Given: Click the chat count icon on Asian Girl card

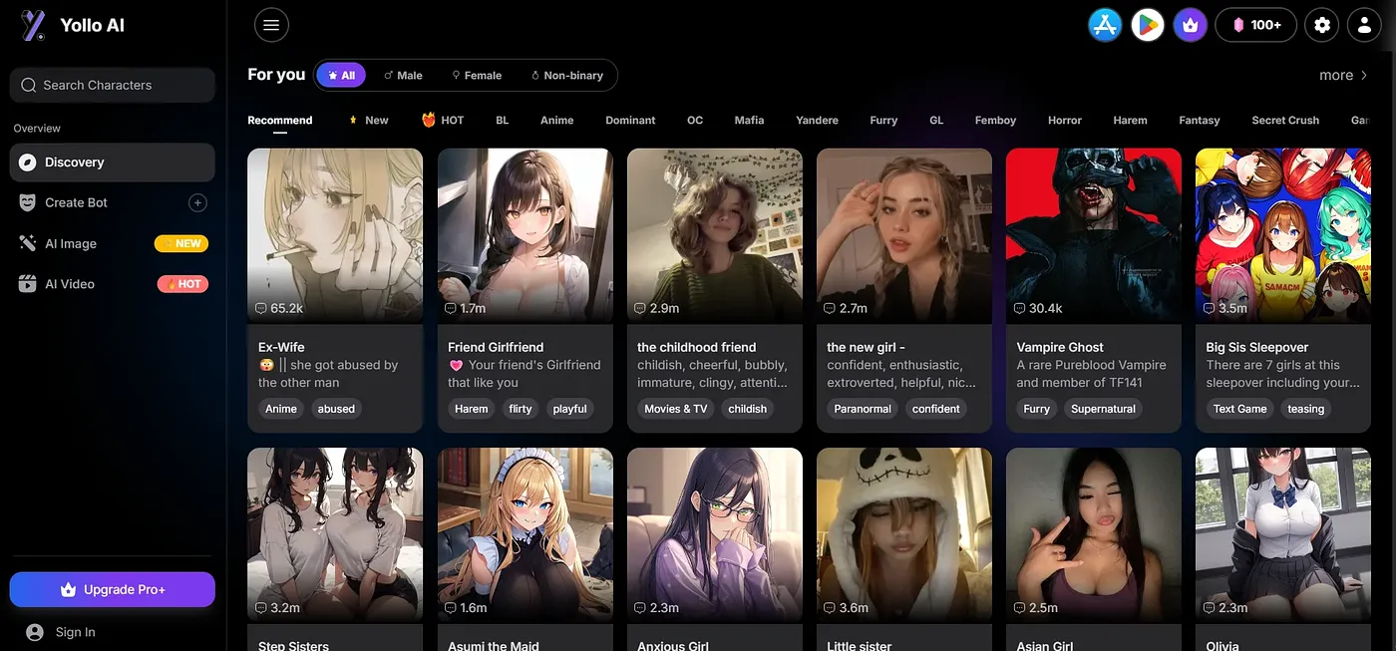Looking at the screenshot, I should click(x=1019, y=607).
